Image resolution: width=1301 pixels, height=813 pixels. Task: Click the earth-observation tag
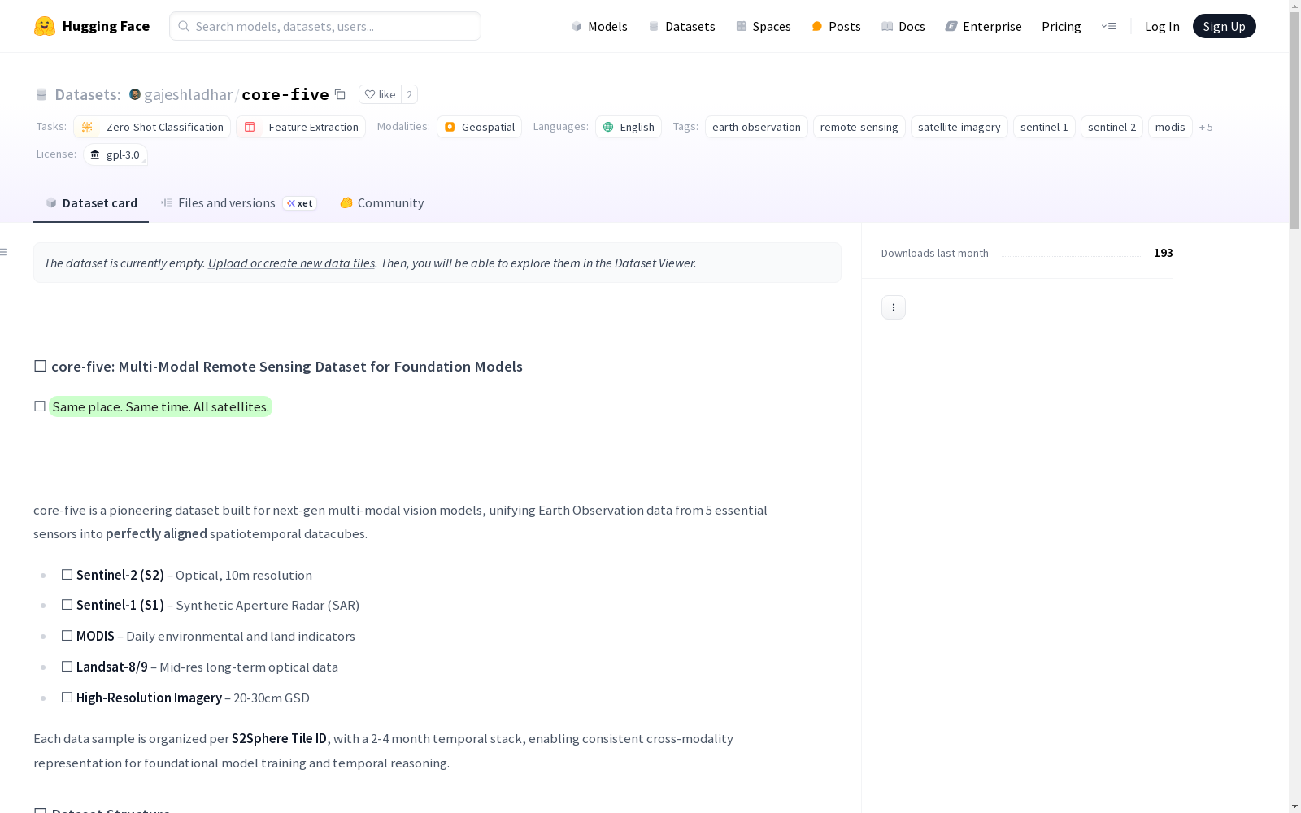[756, 127]
